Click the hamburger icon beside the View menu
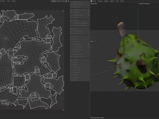This screenshot has width=159, height=119. 91,1
